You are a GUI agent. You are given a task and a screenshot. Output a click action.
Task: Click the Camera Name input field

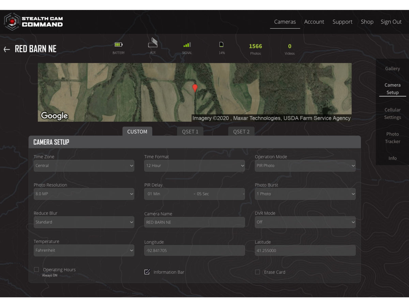click(195, 222)
